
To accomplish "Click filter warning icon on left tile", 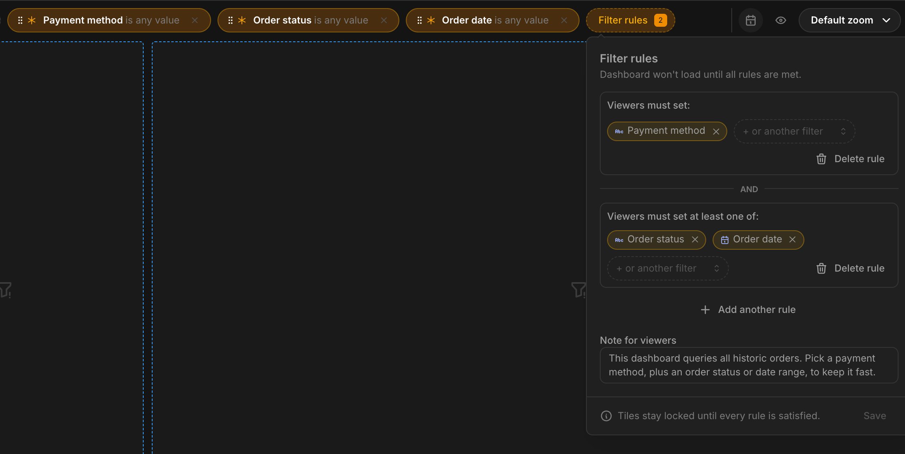I will pyautogui.click(x=5, y=290).
